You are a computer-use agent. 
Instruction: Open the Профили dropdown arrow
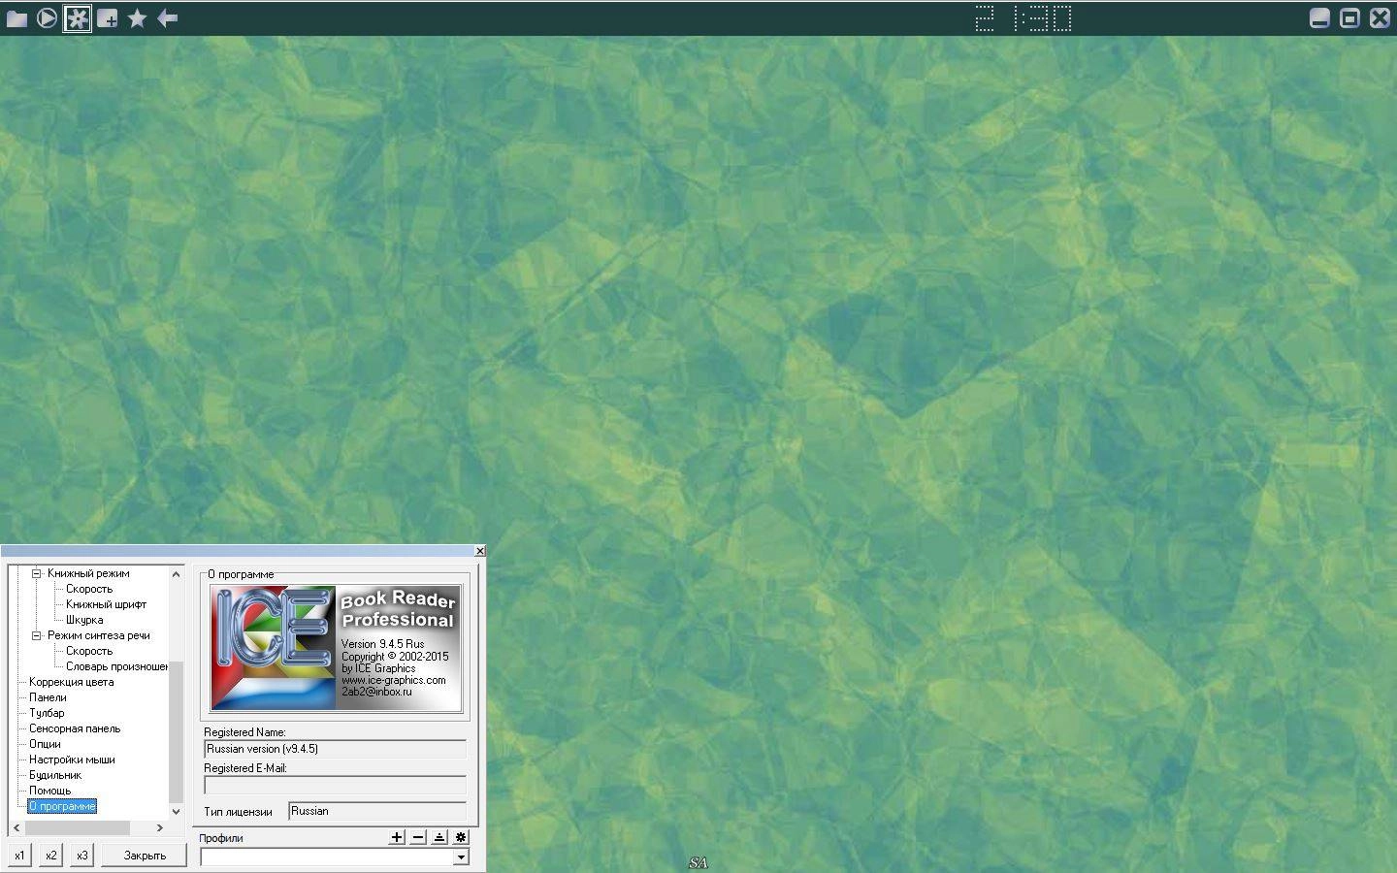(x=461, y=857)
